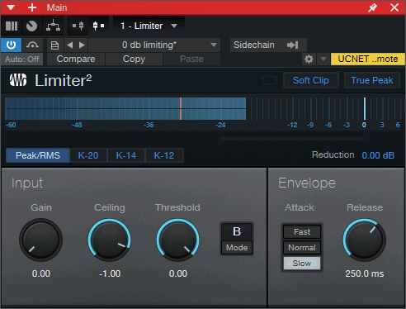This screenshot has width=406, height=309.
Task: Click the Paste button
Action: (x=191, y=59)
